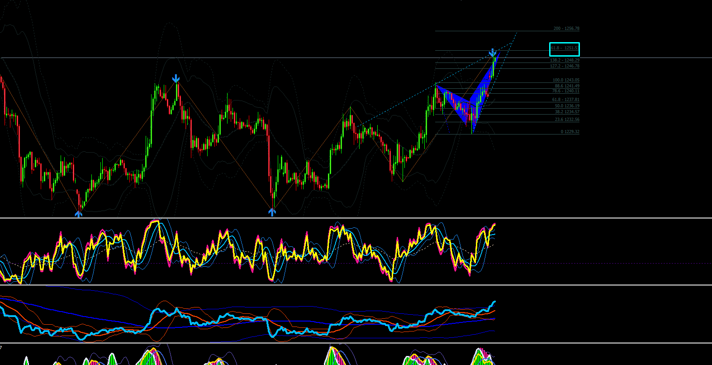
Task: Select the "88.6 1241.49" retracement label
Action: click(x=567, y=86)
